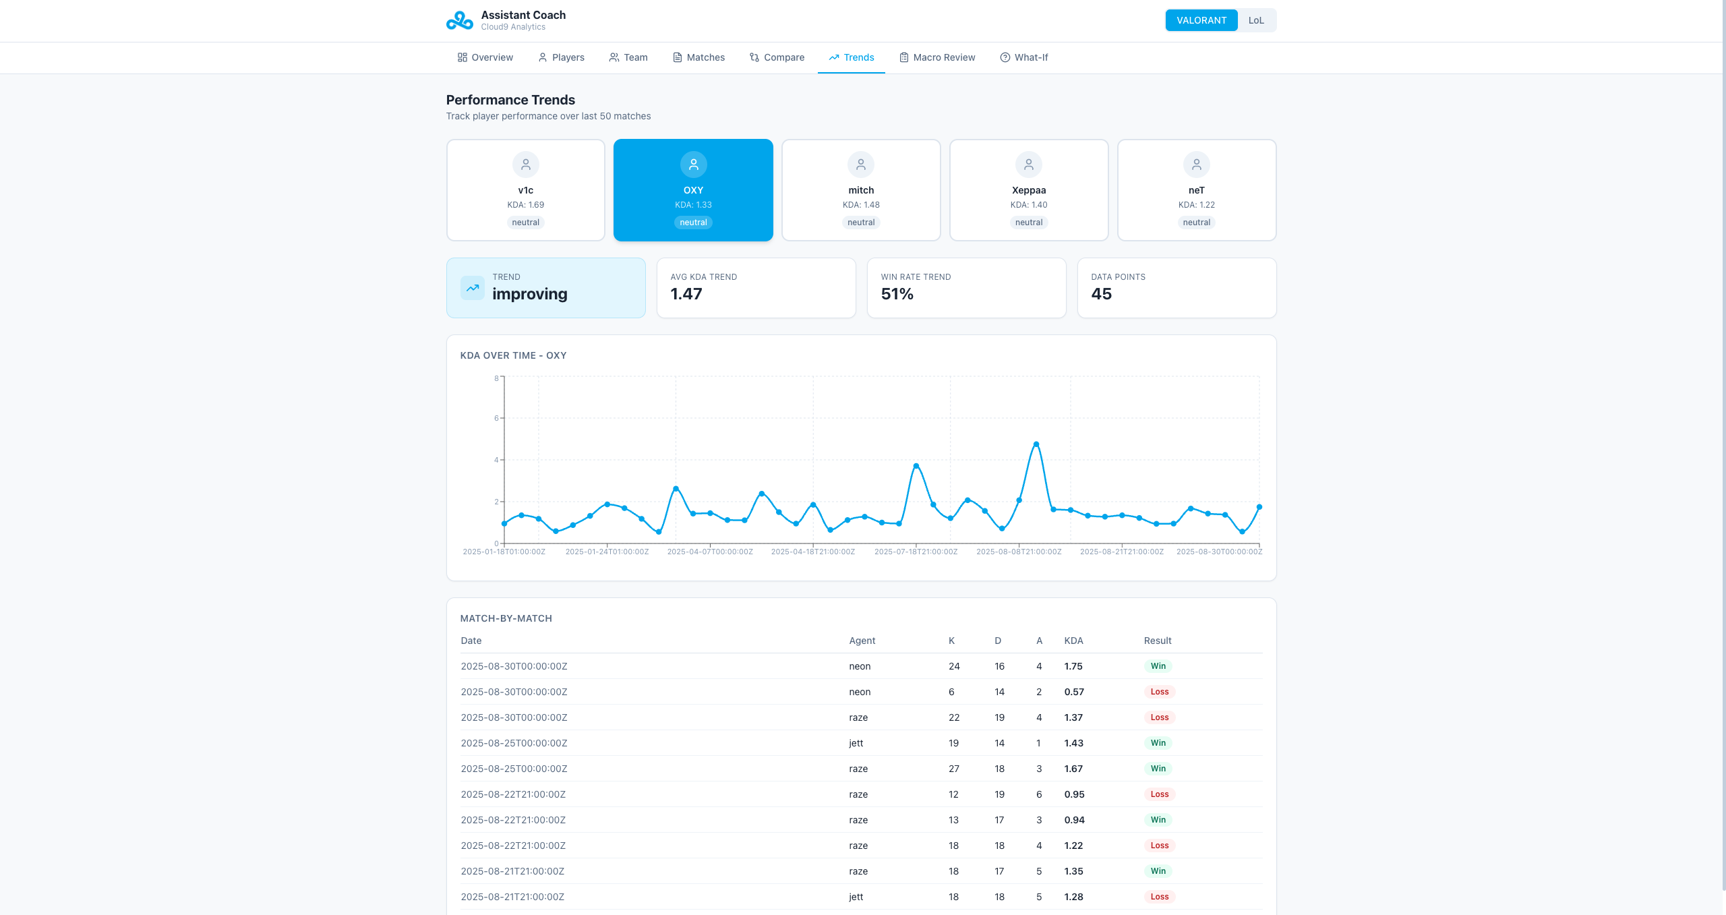This screenshot has width=1726, height=915.
Task: Choose the neT player card
Action: pyautogui.click(x=1196, y=190)
